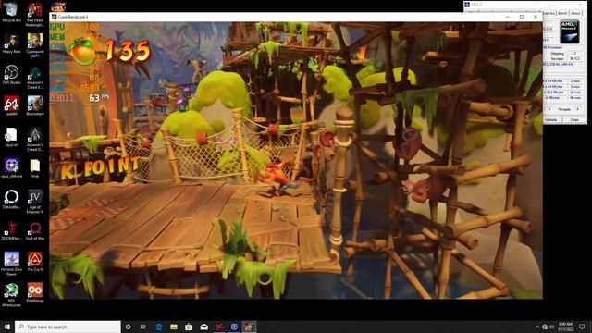Image resolution: width=592 pixels, height=333 pixels.
Task: Switch to the About tab in CPU-Z
Action: pos(575,13)
